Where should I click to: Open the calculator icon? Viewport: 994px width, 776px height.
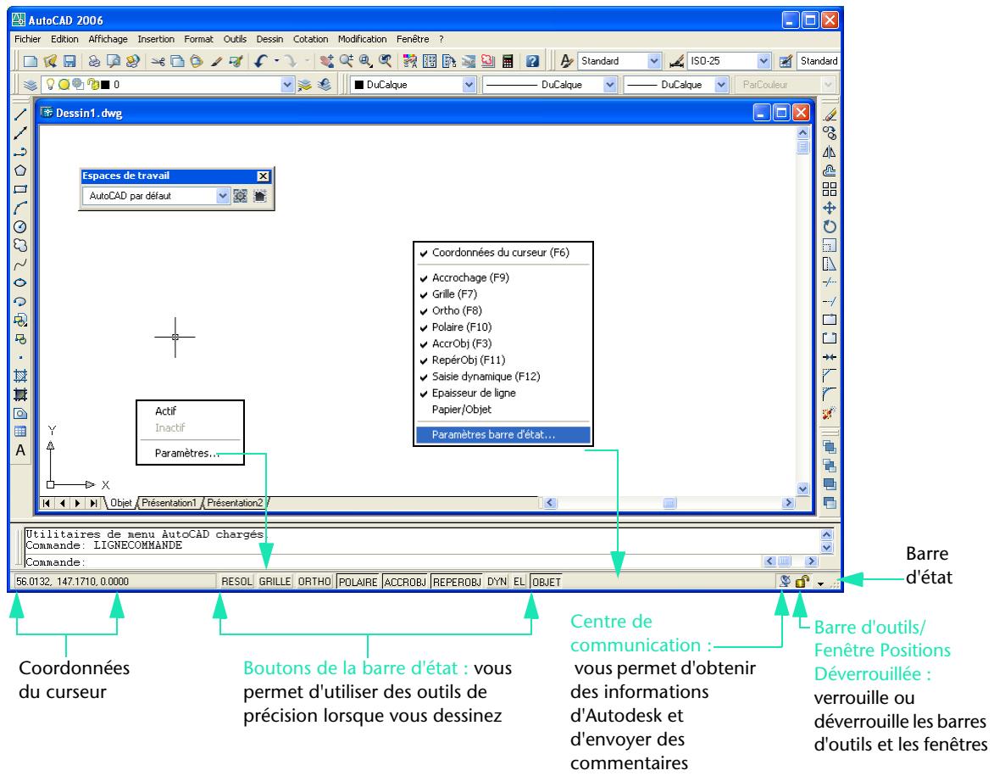click(x=507, y=62)
